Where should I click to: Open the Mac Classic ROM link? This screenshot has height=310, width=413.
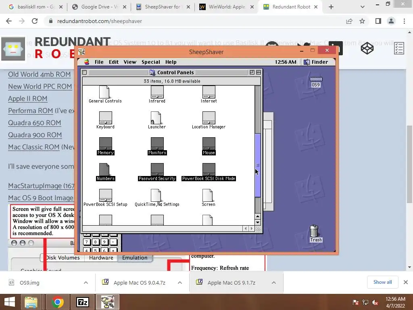coord(34,147)
